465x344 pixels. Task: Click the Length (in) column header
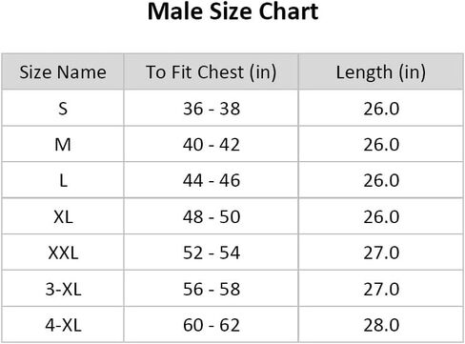coord(381,71)
